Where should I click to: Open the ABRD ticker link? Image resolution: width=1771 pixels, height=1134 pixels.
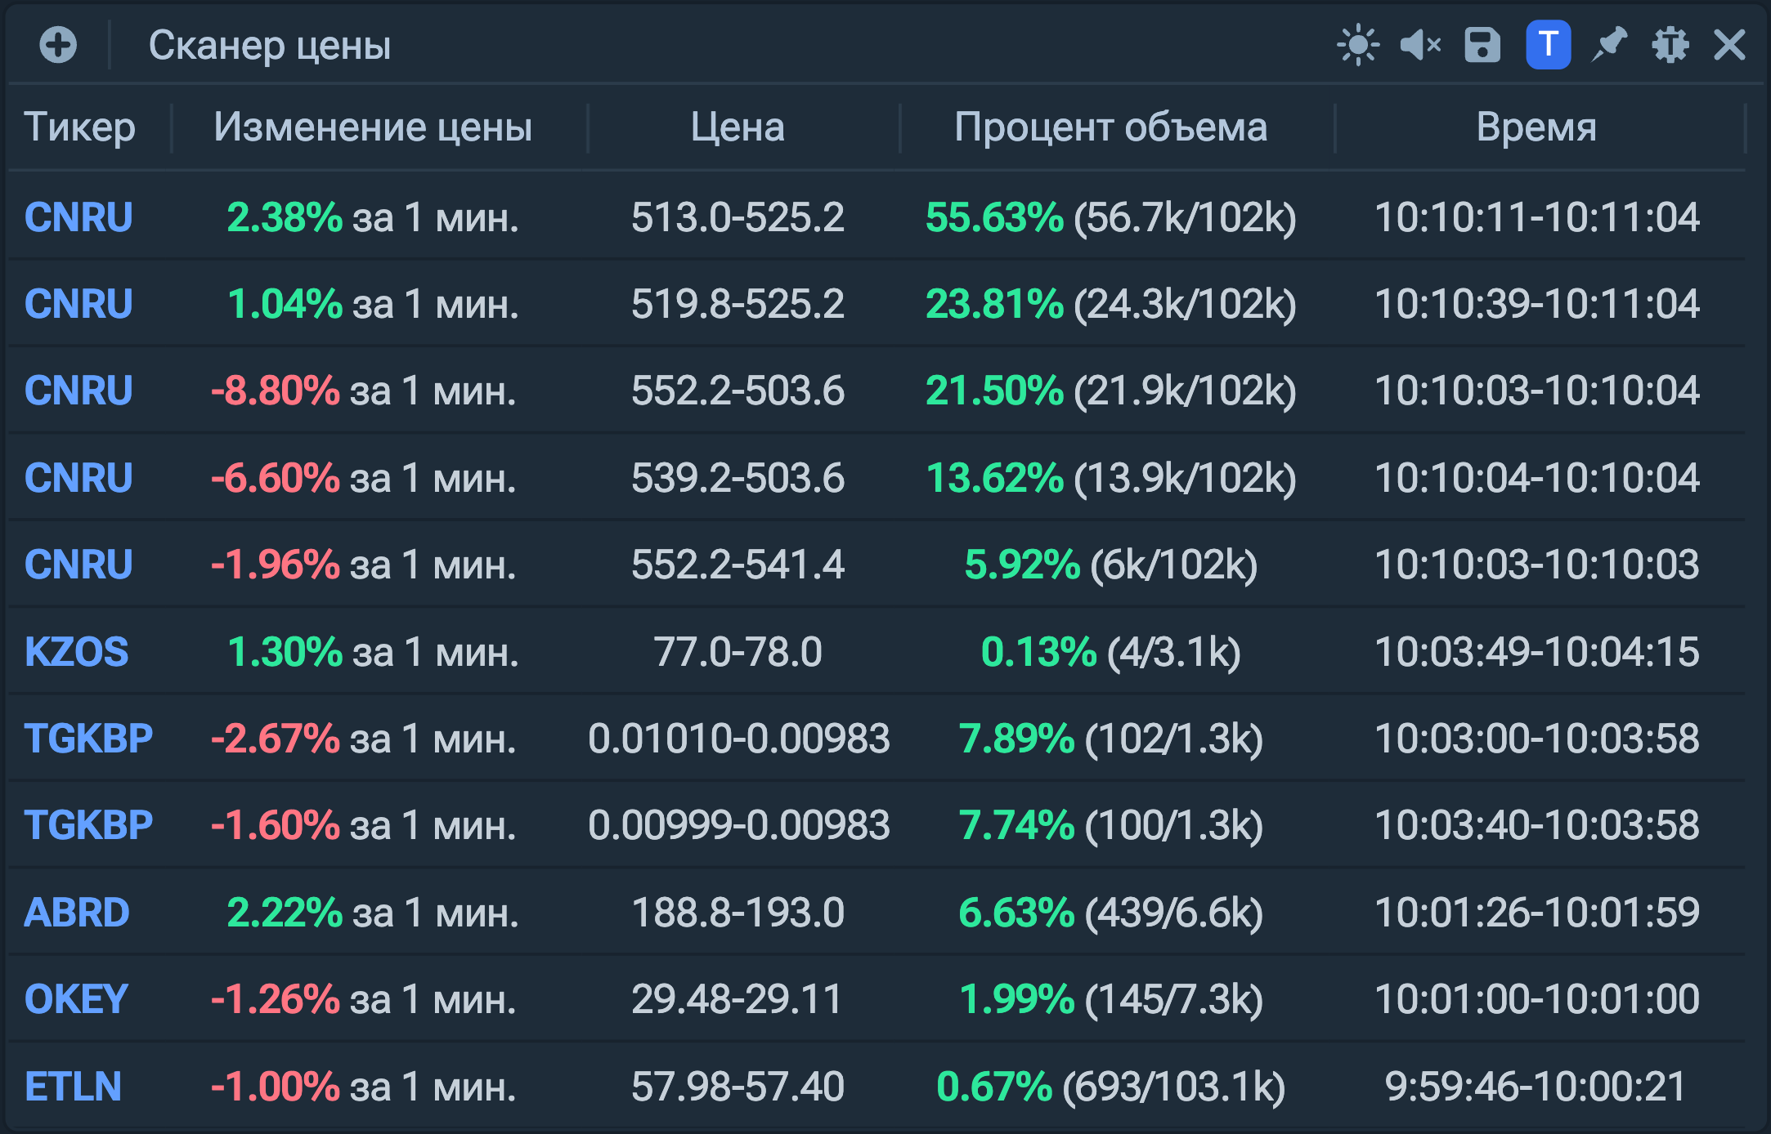(77, 913)
